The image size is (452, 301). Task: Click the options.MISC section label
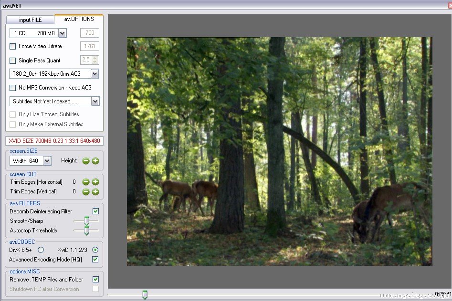pyautogui.click(x=25, y=271)
